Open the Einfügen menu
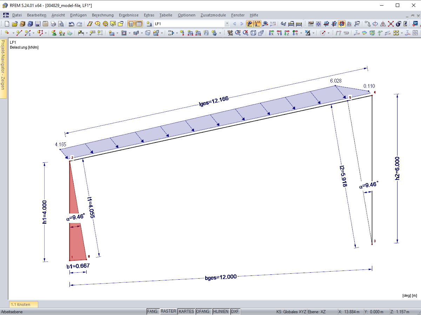 (x=78, y=15)
